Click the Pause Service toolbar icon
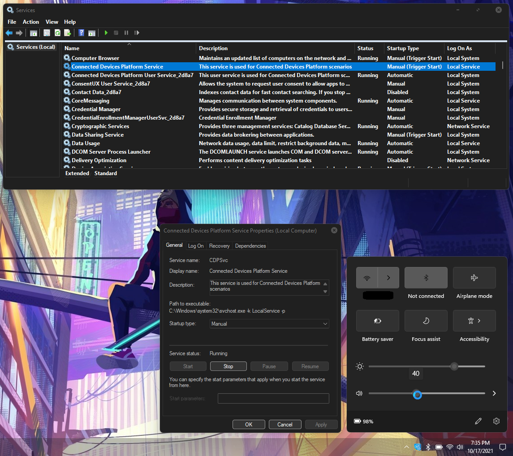This screenshot has width=513, height=456. [x=126, y=33]
